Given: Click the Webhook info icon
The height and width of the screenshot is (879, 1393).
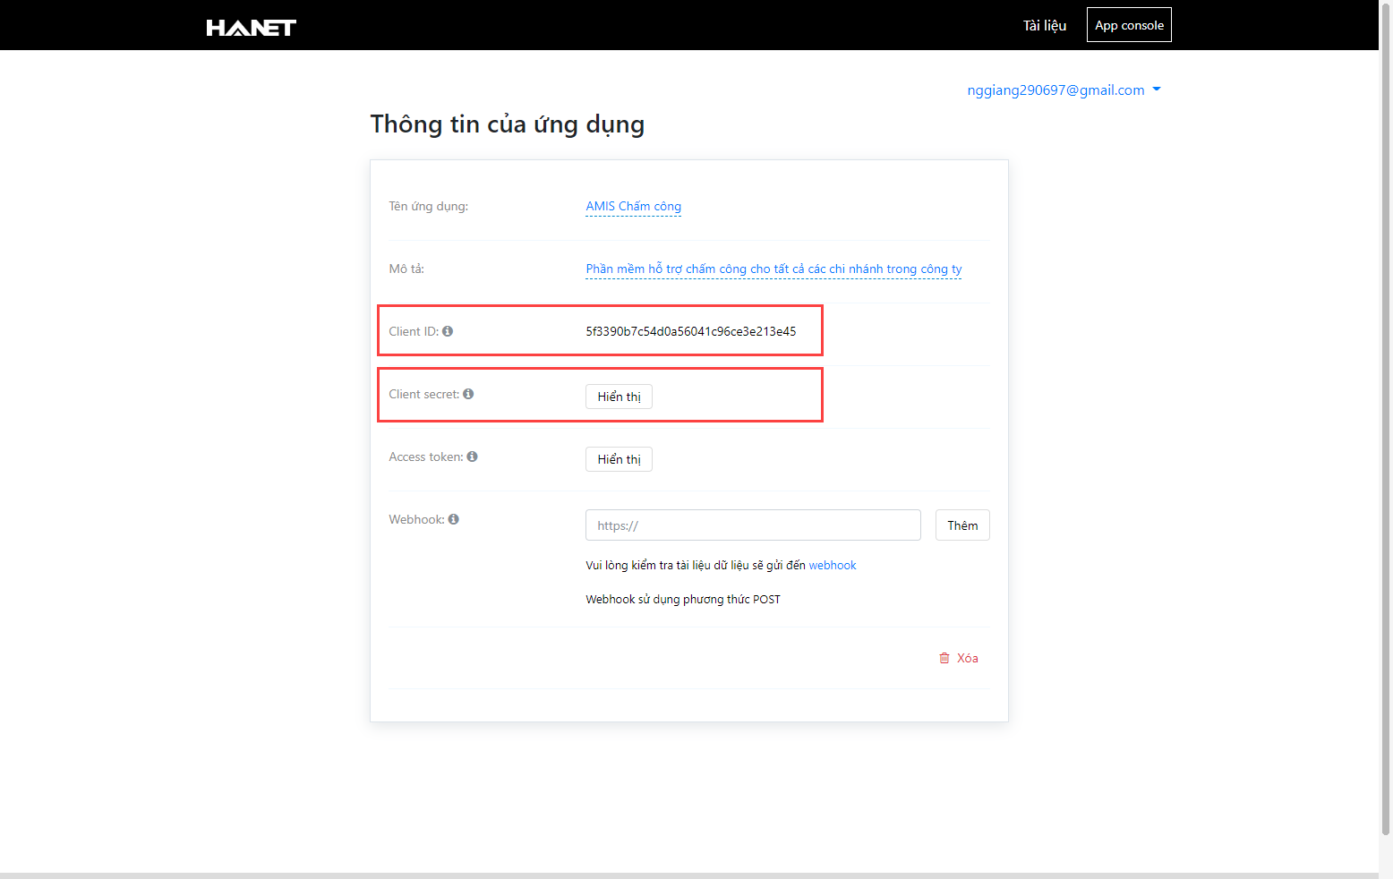Looking at the screenshot, I should [x=454, y=519].
